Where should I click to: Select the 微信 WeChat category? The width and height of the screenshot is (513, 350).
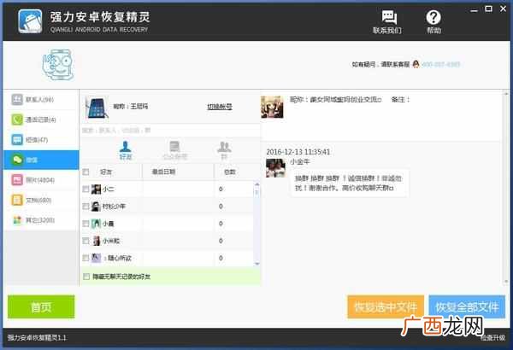click(x=41, y=160)
